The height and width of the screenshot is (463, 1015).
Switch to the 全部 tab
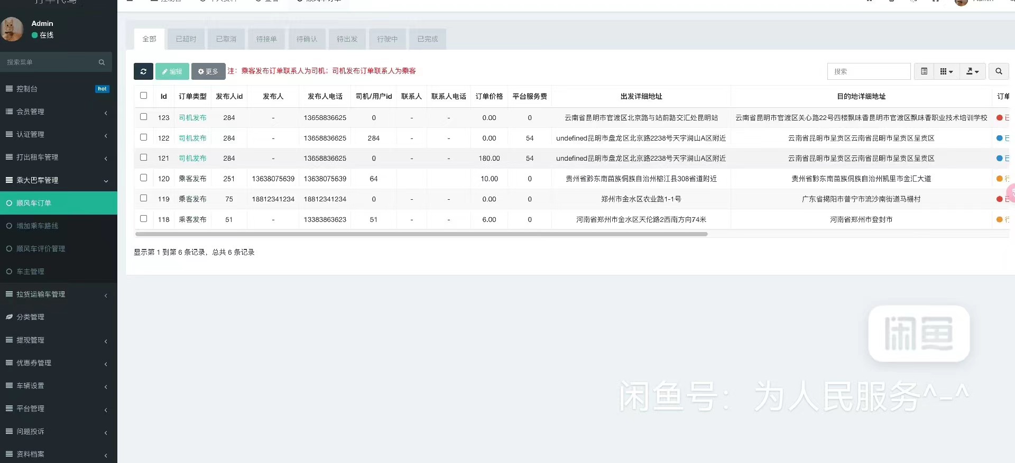150,39
